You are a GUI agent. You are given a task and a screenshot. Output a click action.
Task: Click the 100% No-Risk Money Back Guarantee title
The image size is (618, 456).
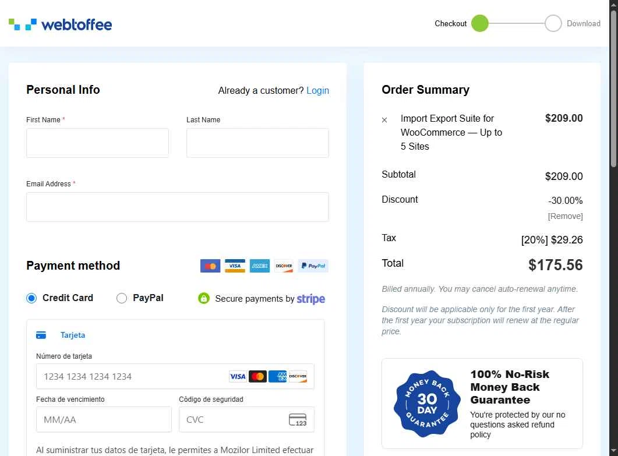(x=510, y=387)
